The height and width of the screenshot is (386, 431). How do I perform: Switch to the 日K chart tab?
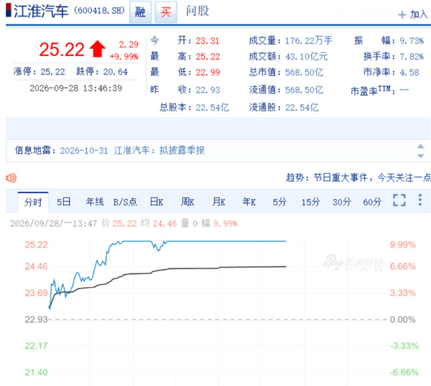(x=157, y=202)
